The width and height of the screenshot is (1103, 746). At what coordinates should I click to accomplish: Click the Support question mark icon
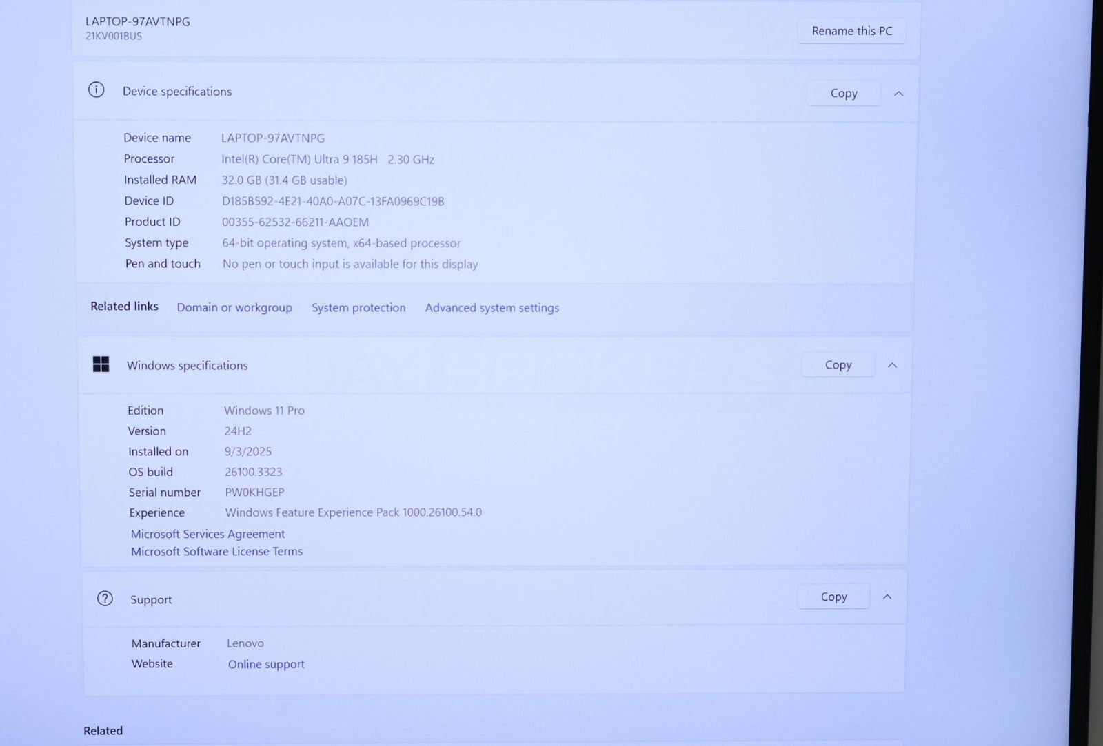(105, 599)
